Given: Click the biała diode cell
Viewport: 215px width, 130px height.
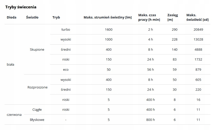Looking at the screenshot, I should (10, 64).
